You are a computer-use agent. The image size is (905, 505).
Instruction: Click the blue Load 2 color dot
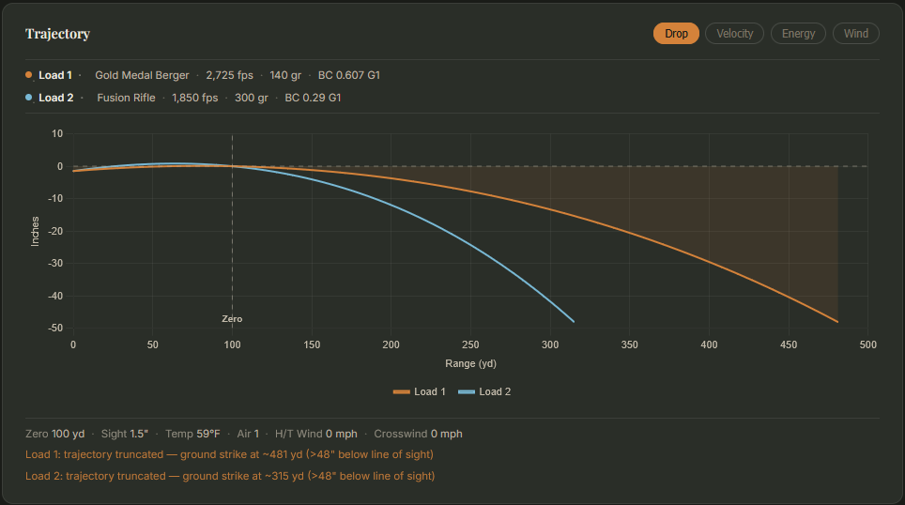click(29, 98)
